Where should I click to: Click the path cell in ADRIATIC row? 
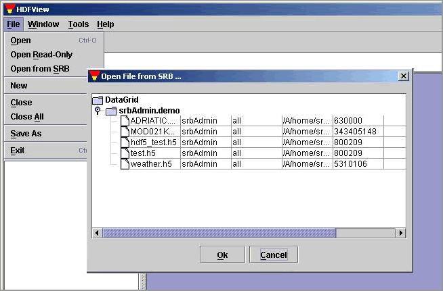pos(306,121)
